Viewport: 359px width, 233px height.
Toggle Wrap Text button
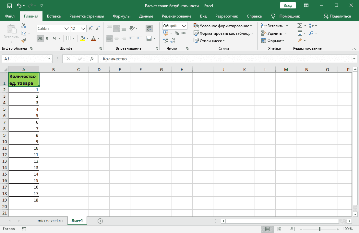point(149,29)
